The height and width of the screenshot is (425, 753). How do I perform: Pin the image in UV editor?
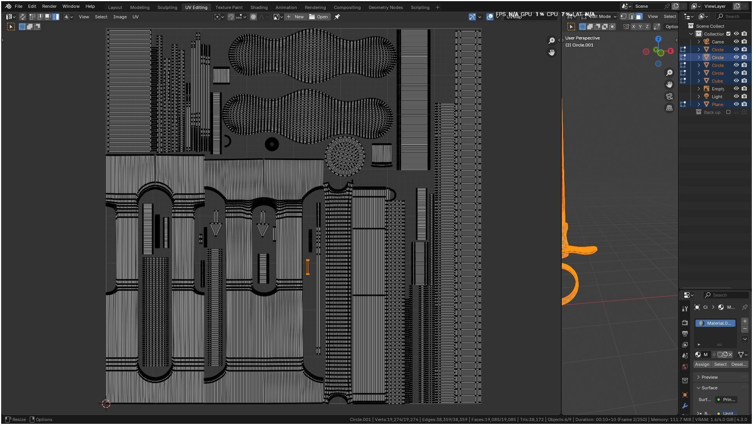tap(337, 17)
